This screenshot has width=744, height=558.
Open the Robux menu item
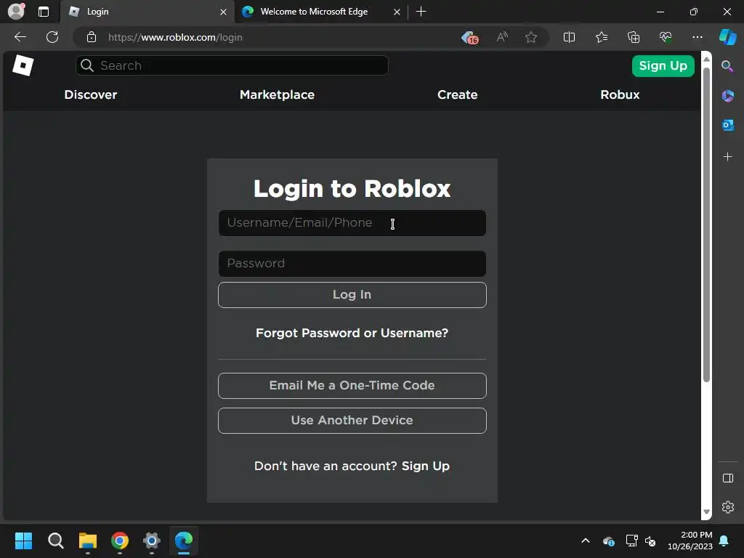(x=620, y=94)
